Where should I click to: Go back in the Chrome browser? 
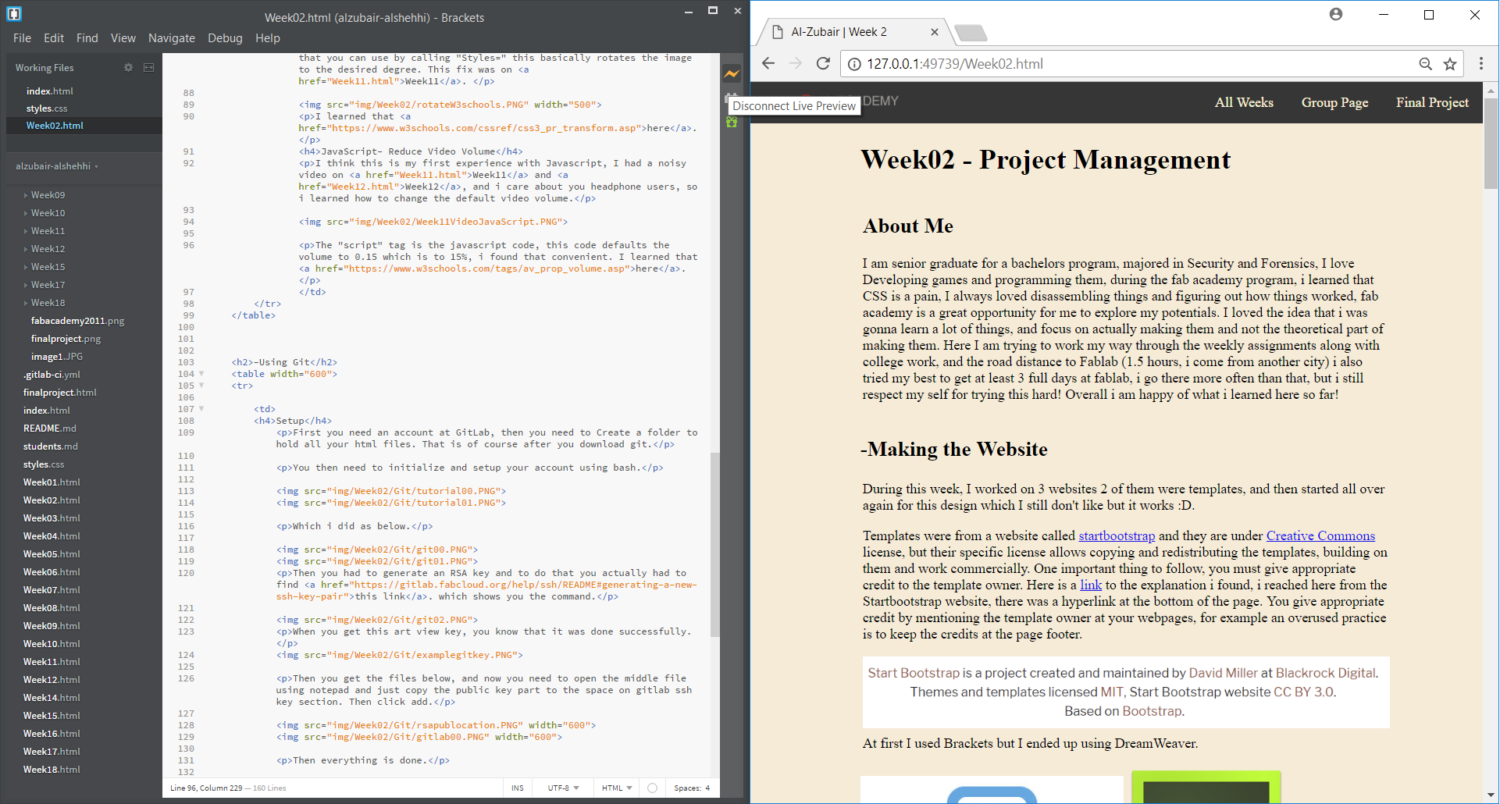(768, 64)
